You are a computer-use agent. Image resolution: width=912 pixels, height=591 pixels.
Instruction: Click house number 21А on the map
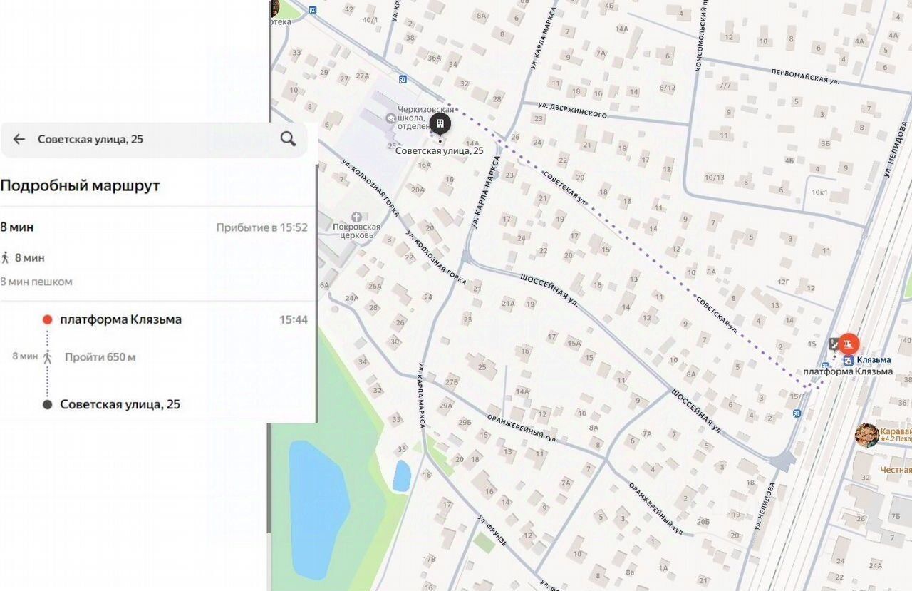[x=508, y=303]
